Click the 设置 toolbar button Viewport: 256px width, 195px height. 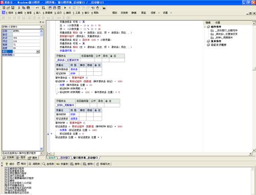click(x=165, y=13)
